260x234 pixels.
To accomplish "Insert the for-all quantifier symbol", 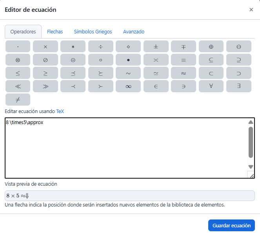I will (211, 86).
